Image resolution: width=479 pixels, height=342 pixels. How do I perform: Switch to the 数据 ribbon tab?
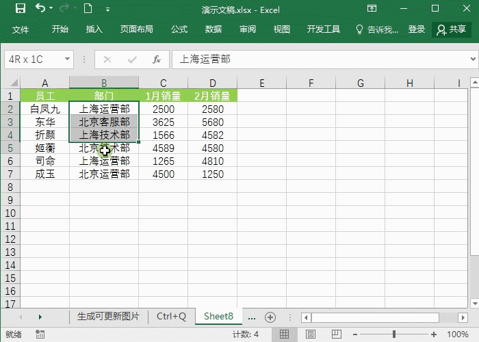point(213,29)
